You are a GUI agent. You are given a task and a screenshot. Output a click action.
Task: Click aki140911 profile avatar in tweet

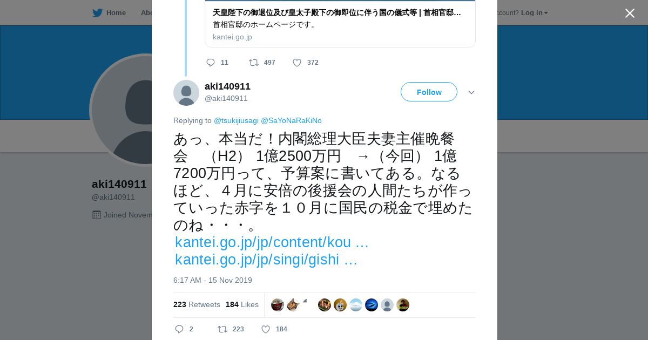coord(186,93)
